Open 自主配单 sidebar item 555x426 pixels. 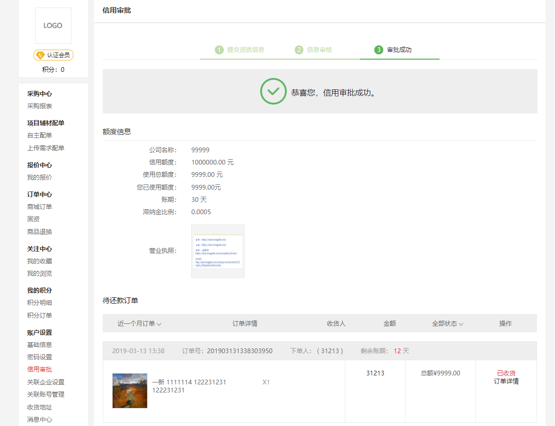pyautogui.click(x=40, y=135)
